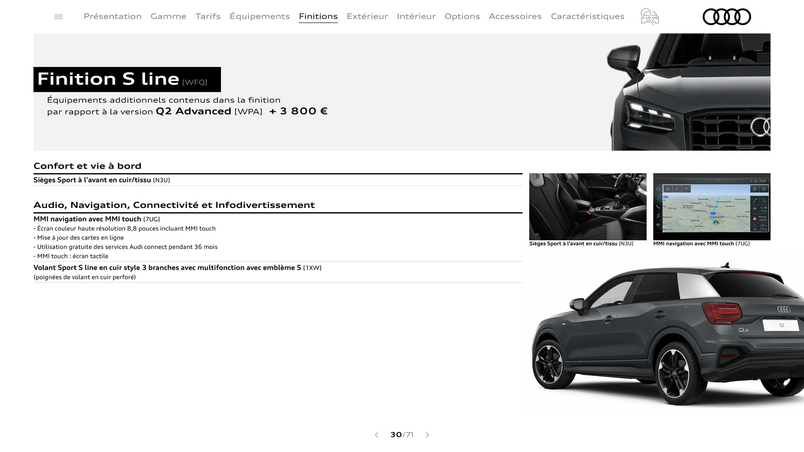804x452 pixels.
Task: Click the Audi four rings logo
Action: tap(727, 17)
